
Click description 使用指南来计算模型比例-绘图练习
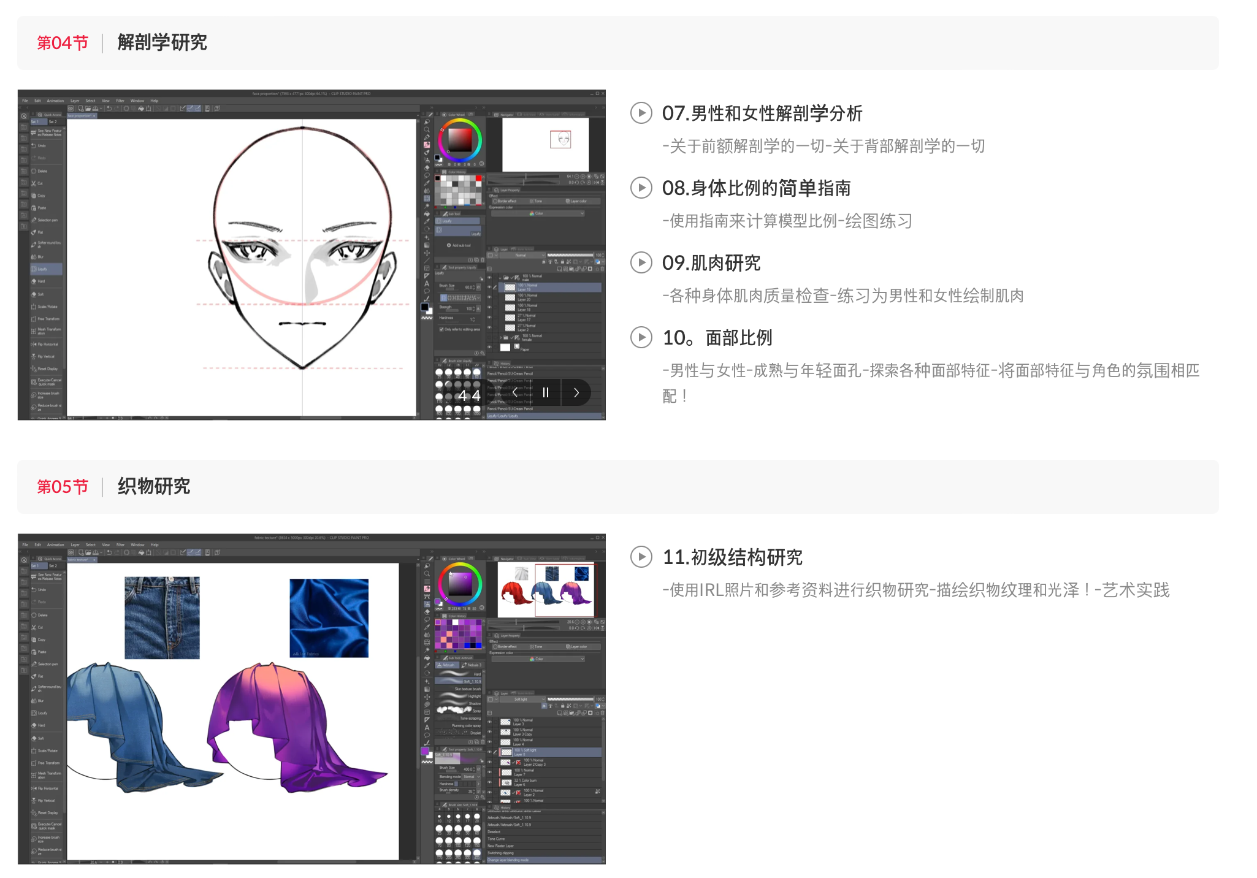[787, 221]
